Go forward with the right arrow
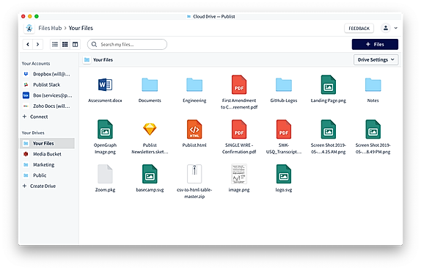 click(x=37, y=44)
